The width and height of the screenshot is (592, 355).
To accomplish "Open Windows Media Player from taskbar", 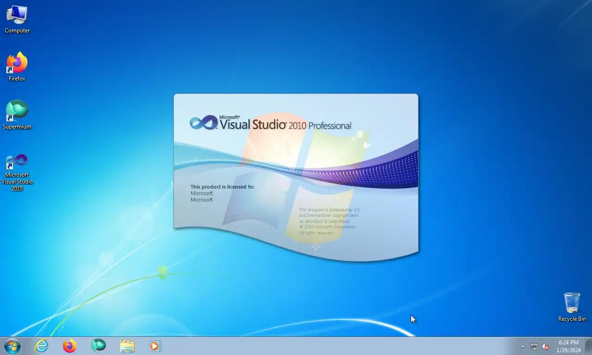I will click(155, 346).
